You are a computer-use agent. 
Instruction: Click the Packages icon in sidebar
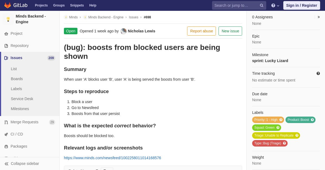tap(6, 147)
